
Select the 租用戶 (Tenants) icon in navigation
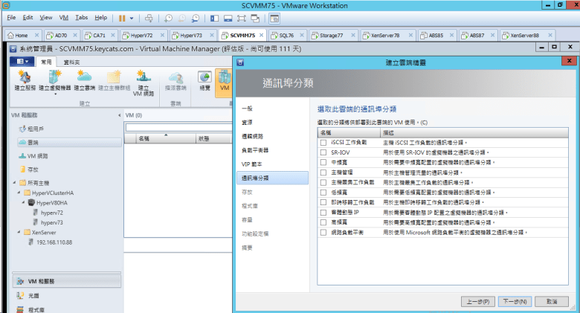(22, 129)
